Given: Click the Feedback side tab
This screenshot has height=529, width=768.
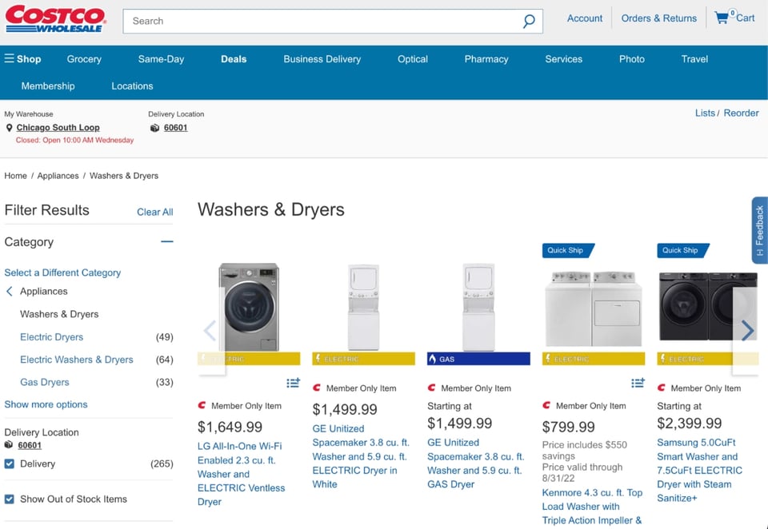Looking at the screenshot, I should click(760, 230).
